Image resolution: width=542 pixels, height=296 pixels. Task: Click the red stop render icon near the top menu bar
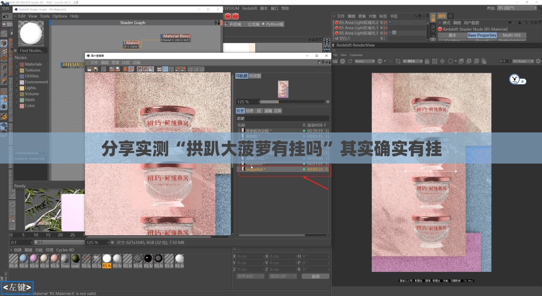[228, 16]
